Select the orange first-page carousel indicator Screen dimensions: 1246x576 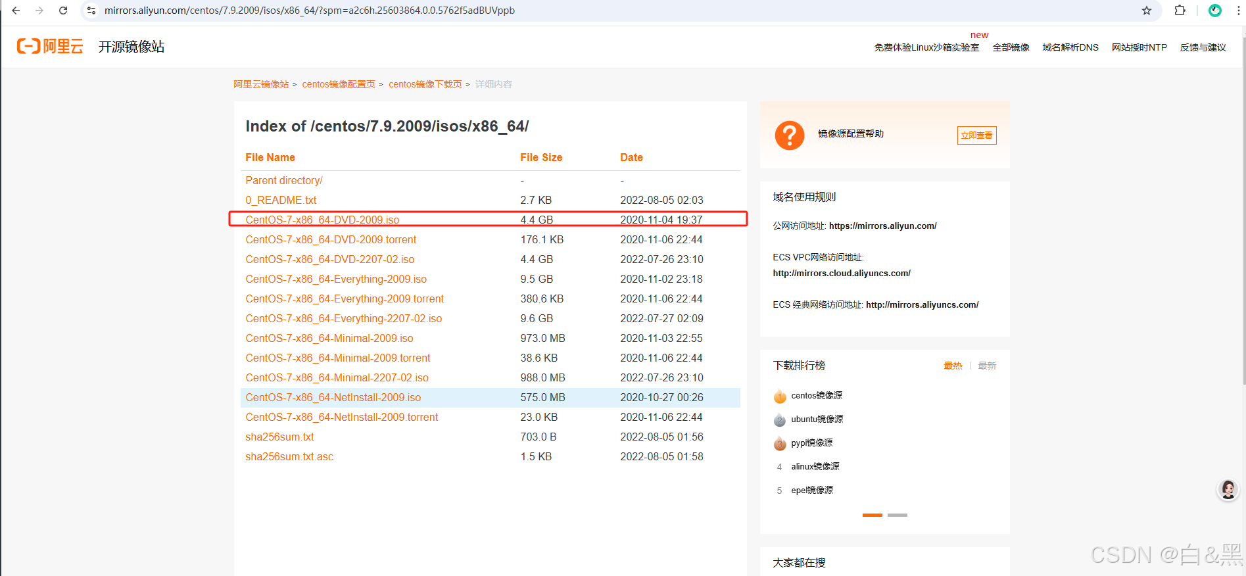tap(873, 515)
